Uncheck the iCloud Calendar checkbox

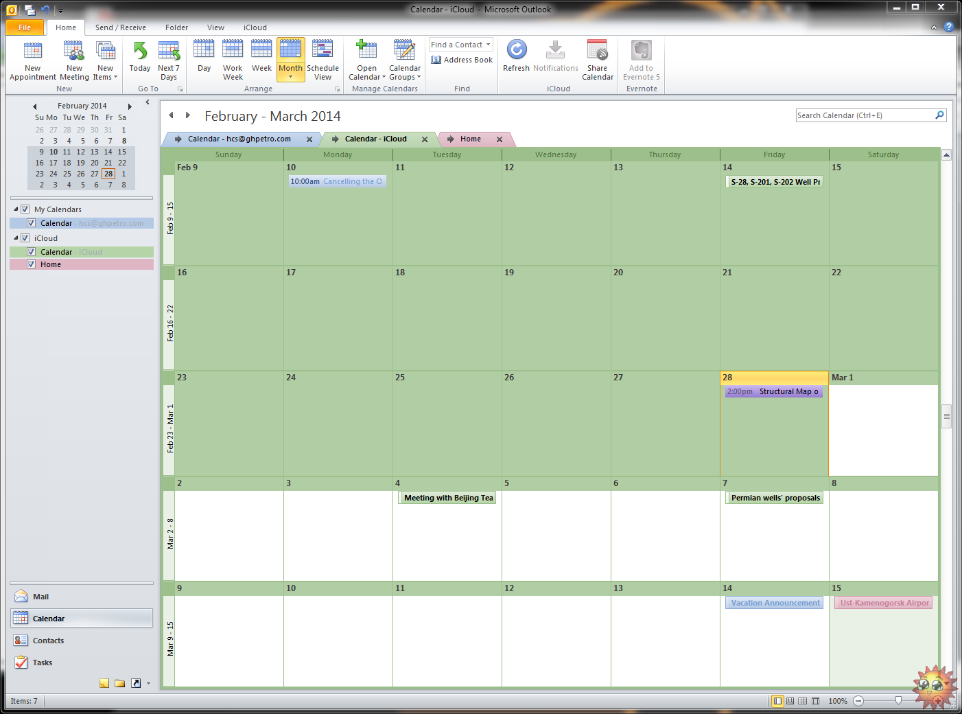tap(31, 252)
